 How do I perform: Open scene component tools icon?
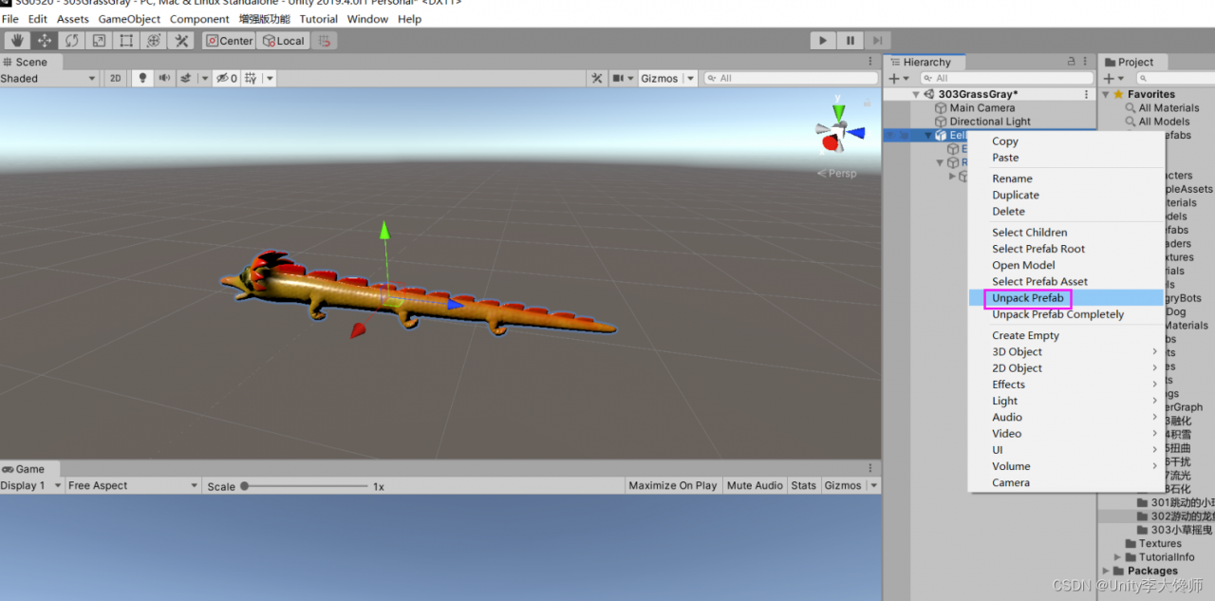point(597,79)
